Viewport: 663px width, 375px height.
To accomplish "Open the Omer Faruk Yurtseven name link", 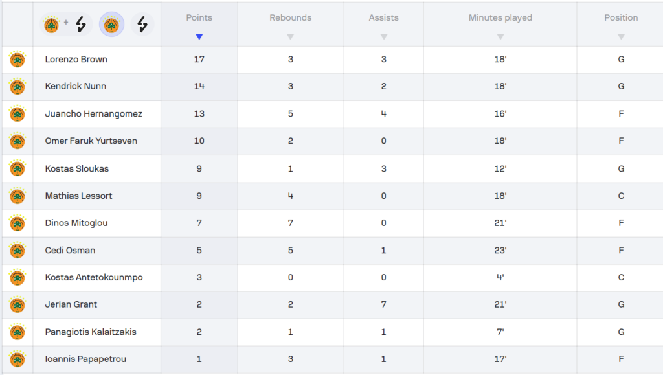I will pos(91,141).
